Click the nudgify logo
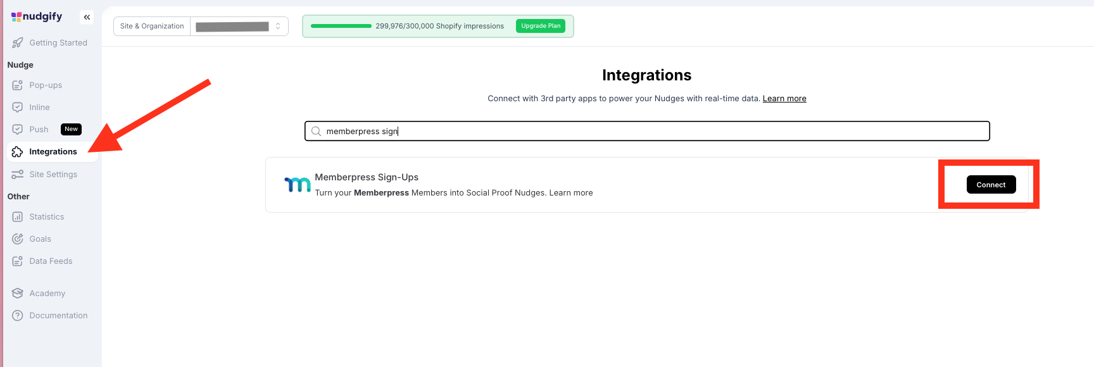This screenshot has width=1094, height=367. point(37,17)
